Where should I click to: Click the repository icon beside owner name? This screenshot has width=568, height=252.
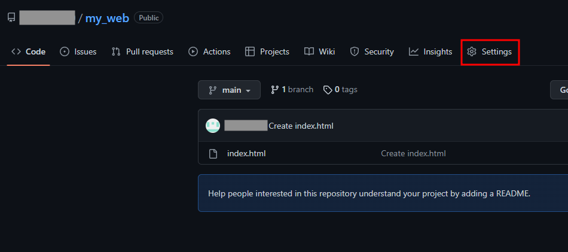click(x=11, y=17)
